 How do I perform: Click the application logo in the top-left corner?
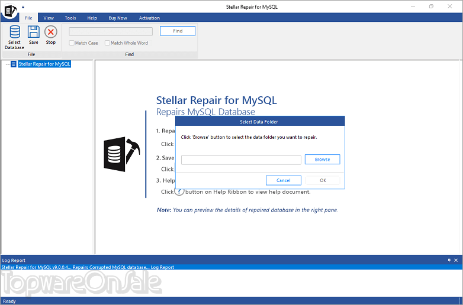click(11, 11)
